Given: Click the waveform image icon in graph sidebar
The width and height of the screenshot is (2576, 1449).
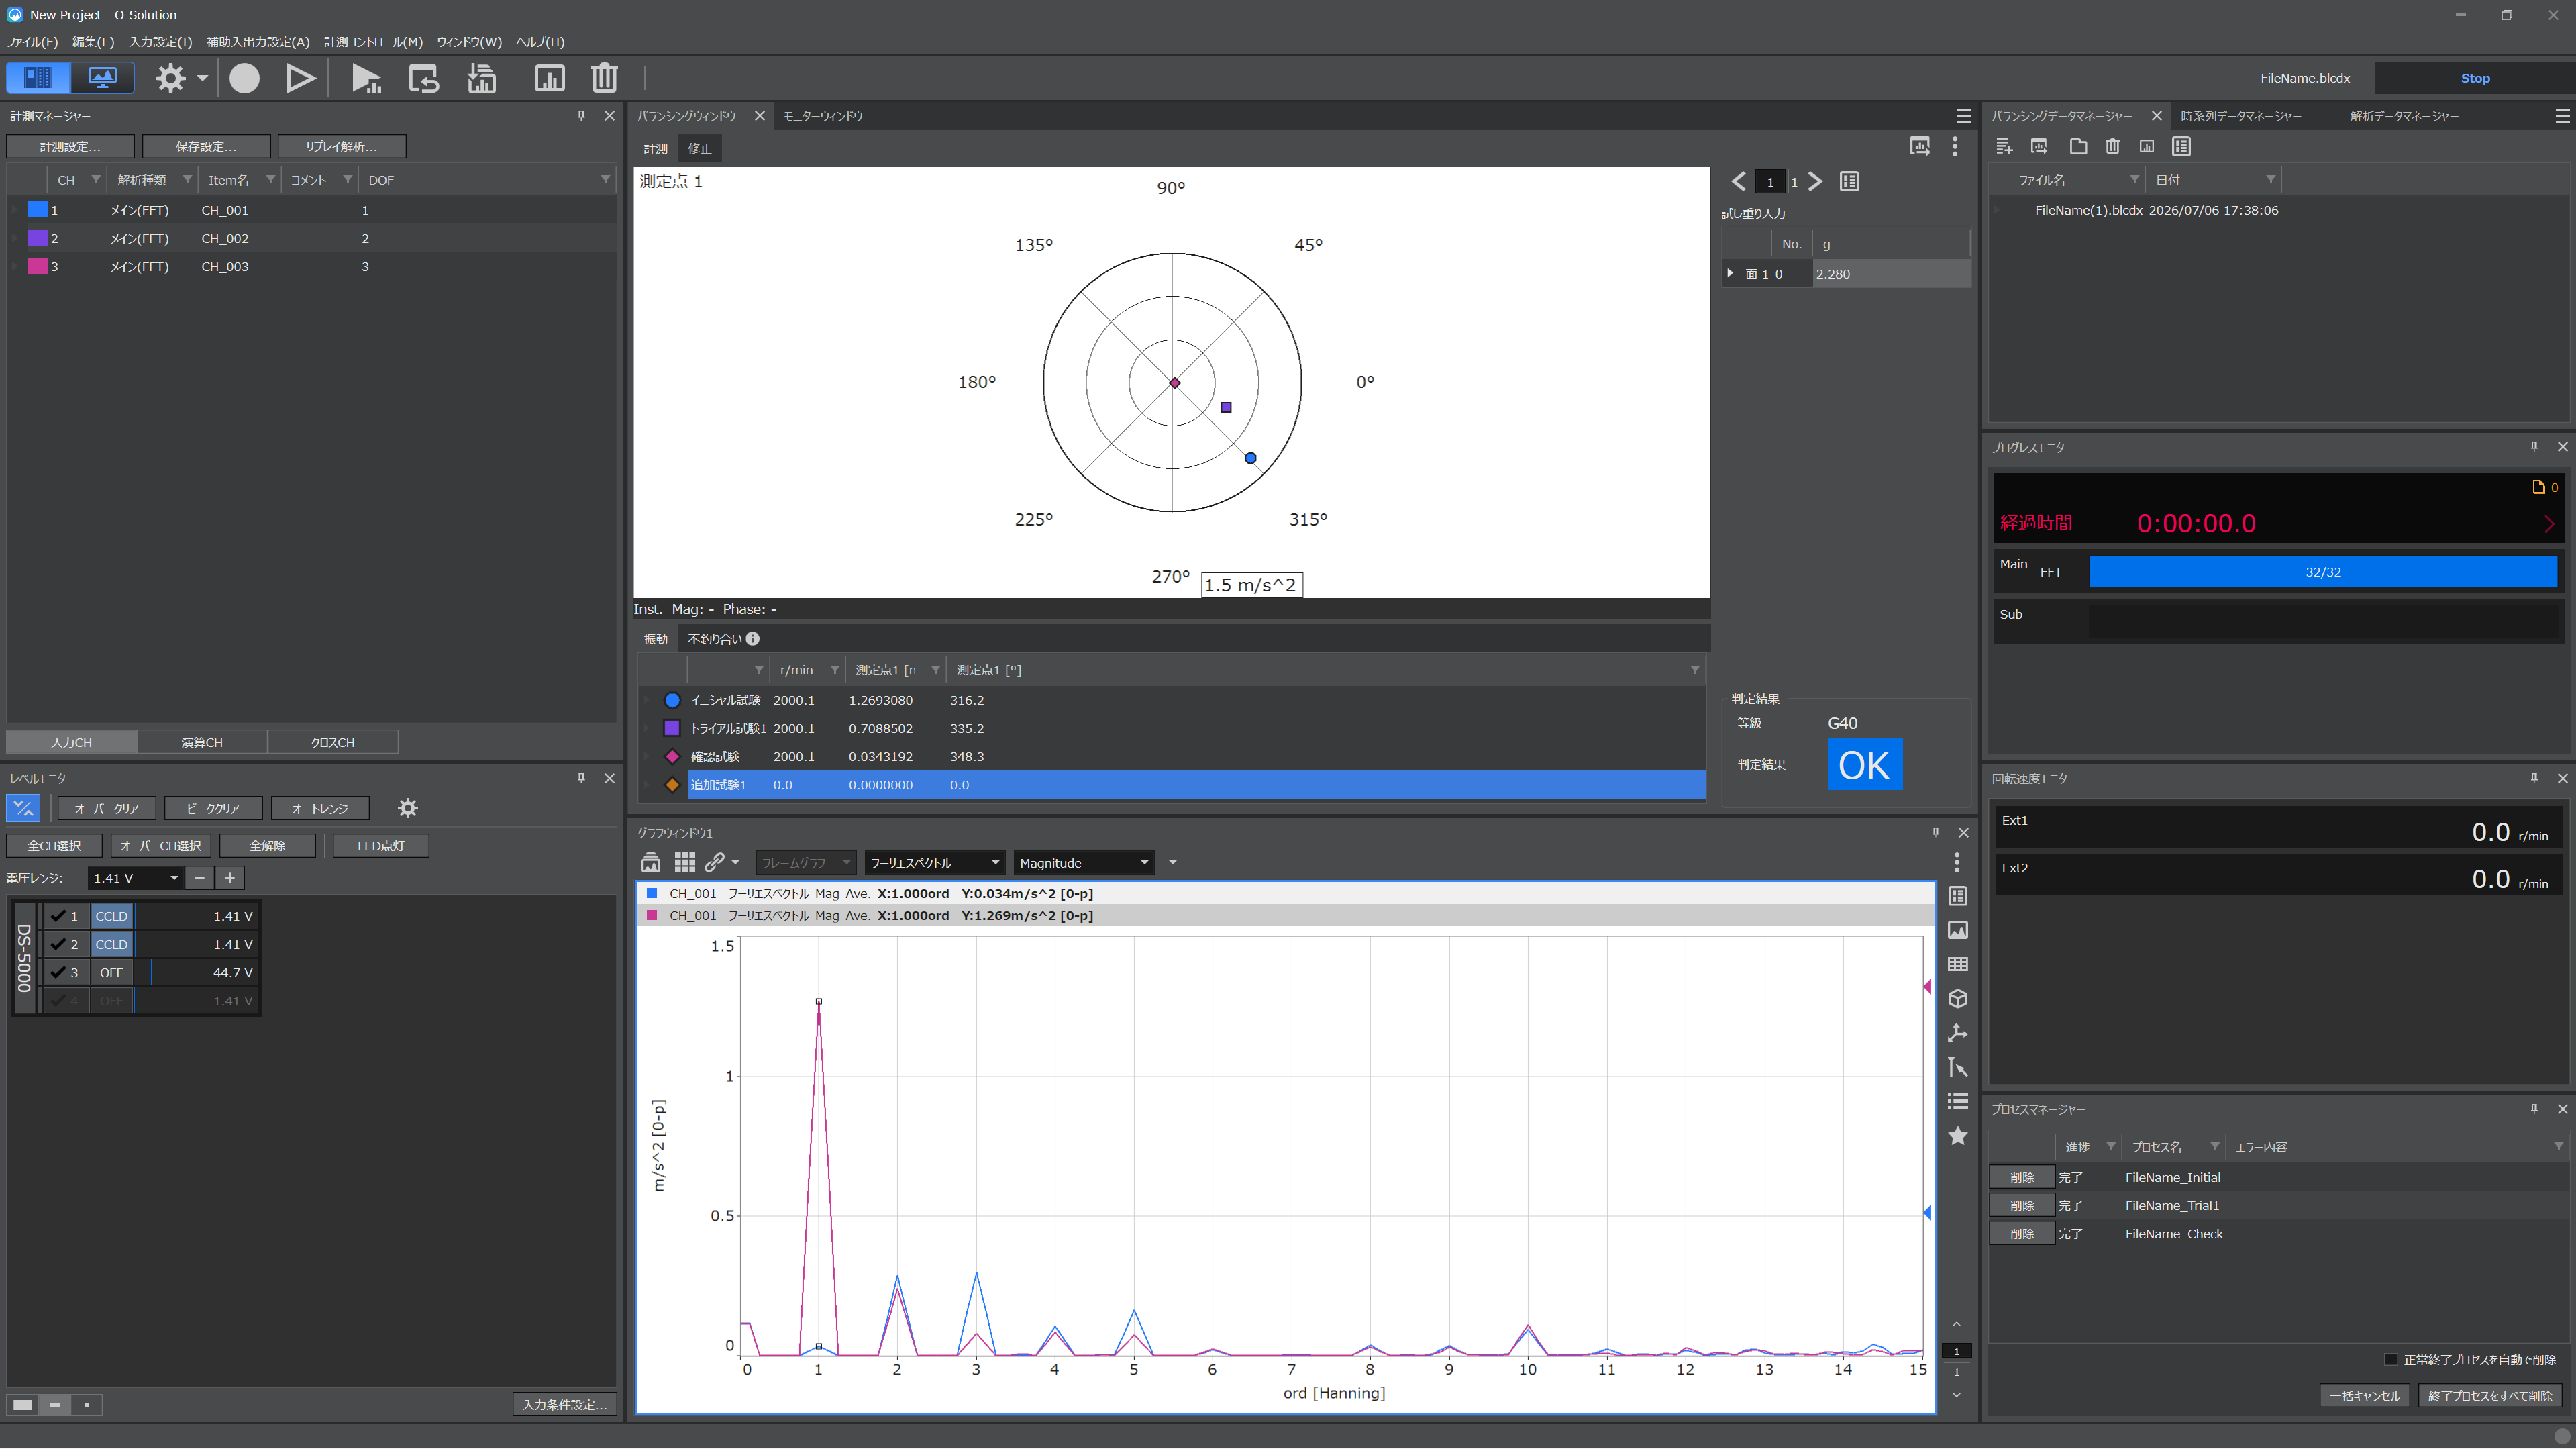Looking at the screenshot, I should point(1958,930).
